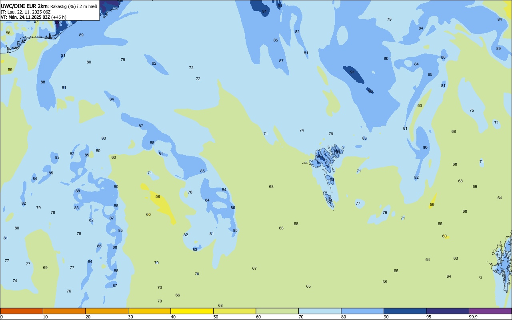
Task: Select the humidity value '67' on the map
Action: point(254,269)
